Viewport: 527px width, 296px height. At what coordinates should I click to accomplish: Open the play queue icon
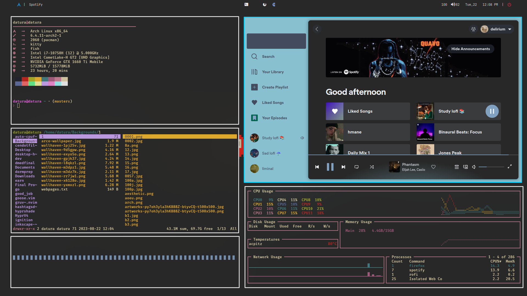point(456,167)
